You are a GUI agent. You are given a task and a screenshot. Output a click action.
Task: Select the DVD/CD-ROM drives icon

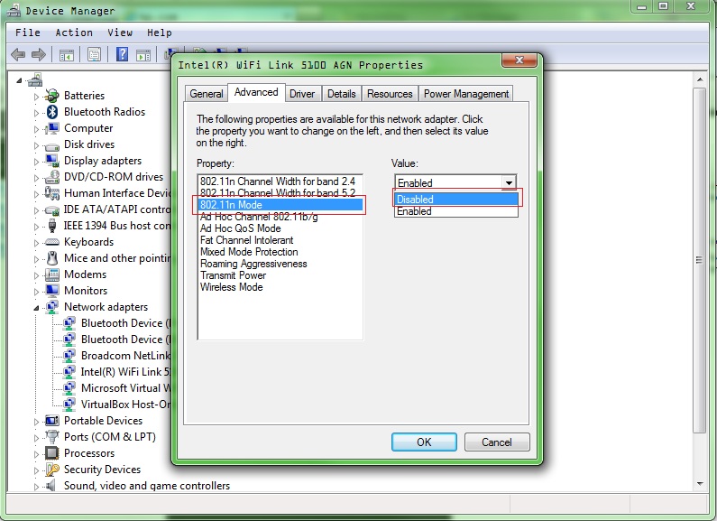52,177
